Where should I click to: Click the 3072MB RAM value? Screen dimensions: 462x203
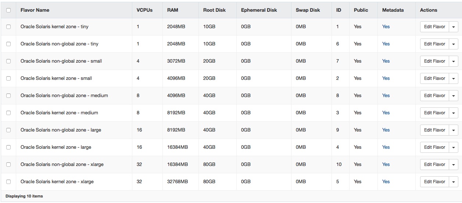pyautogui.click(x=176, y=61)
